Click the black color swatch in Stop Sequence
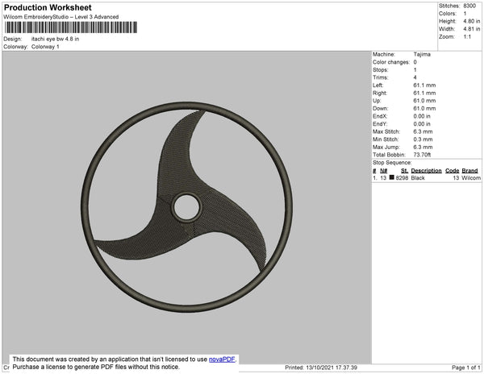This screenshot has width=484, height=374. pyautogui.click(x=392, y=177)
